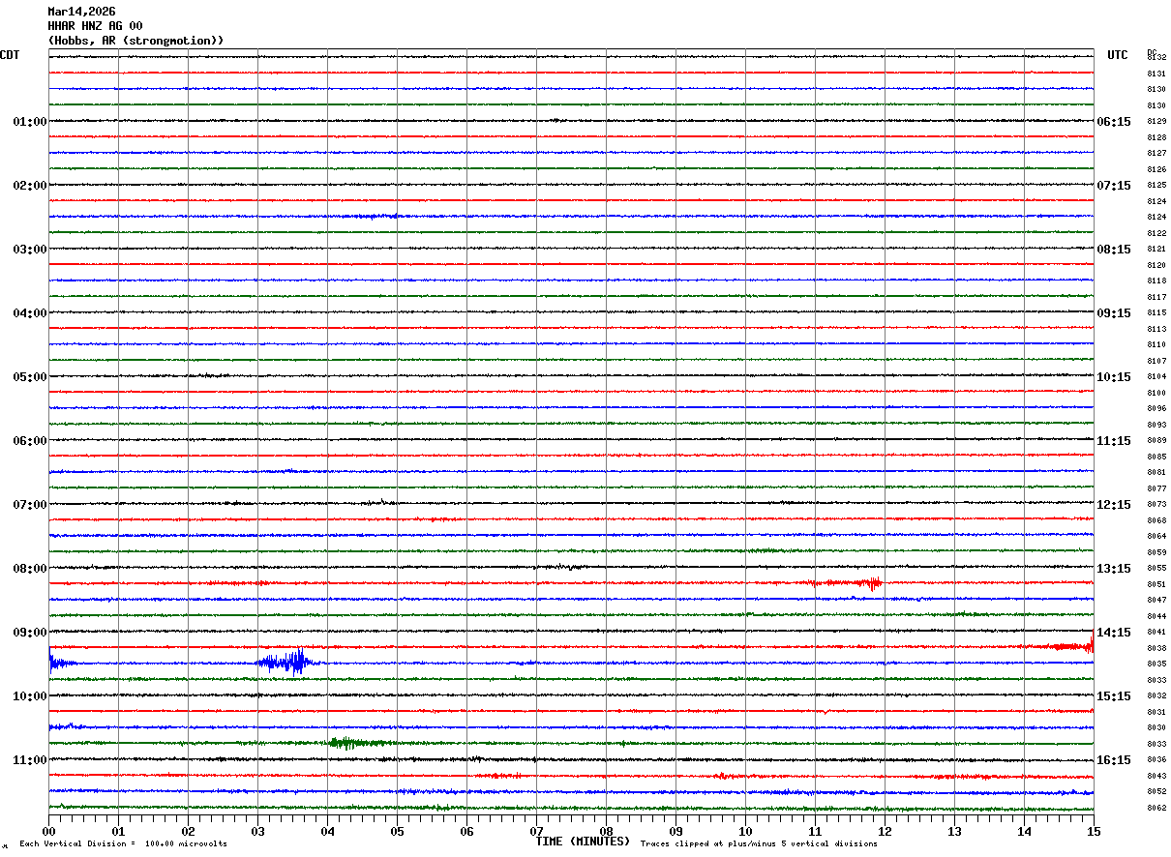Click the Mar14,2026 date header
Image resolution: width=1171 pixels, height=857 pixels.
point(81,12)
